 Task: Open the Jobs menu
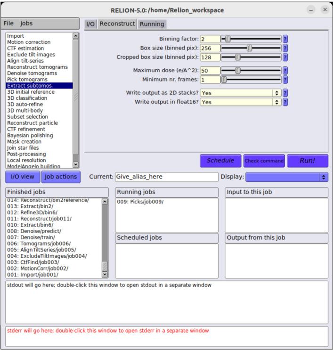point(26,23)
